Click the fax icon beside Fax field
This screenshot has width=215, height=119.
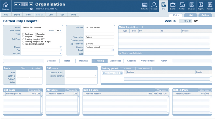point(61,50)
